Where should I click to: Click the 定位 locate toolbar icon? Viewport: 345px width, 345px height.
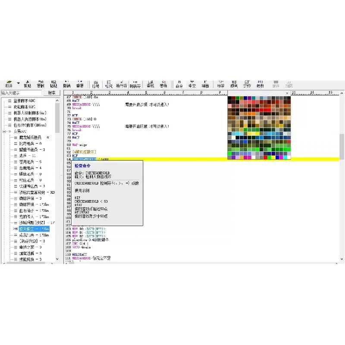[247, 85]
